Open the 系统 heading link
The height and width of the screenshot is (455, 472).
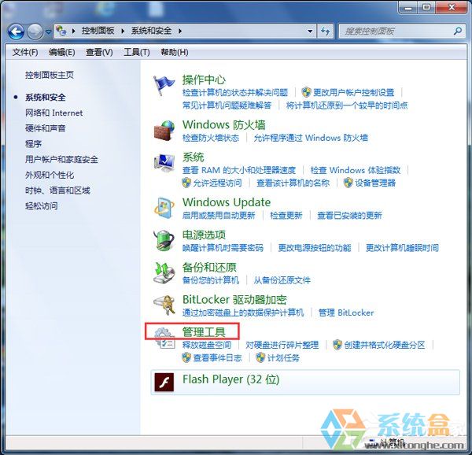pyautogui.click(x=193, y=157)
